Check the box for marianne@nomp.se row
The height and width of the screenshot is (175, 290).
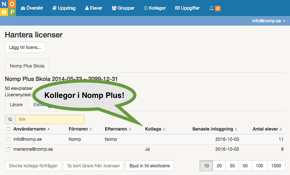click(x=8, y=149)
